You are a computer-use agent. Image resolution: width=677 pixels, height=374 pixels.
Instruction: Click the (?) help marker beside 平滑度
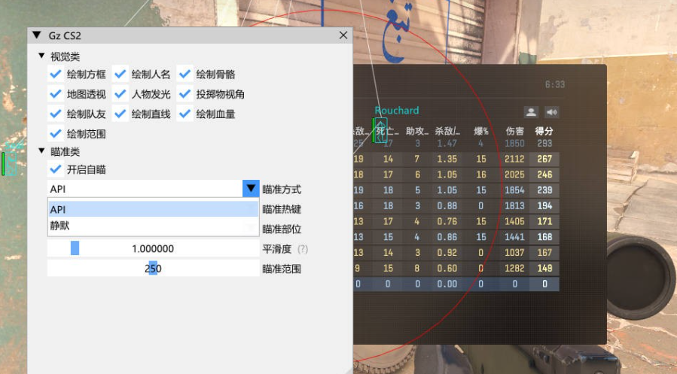click(x=303, y=249)
